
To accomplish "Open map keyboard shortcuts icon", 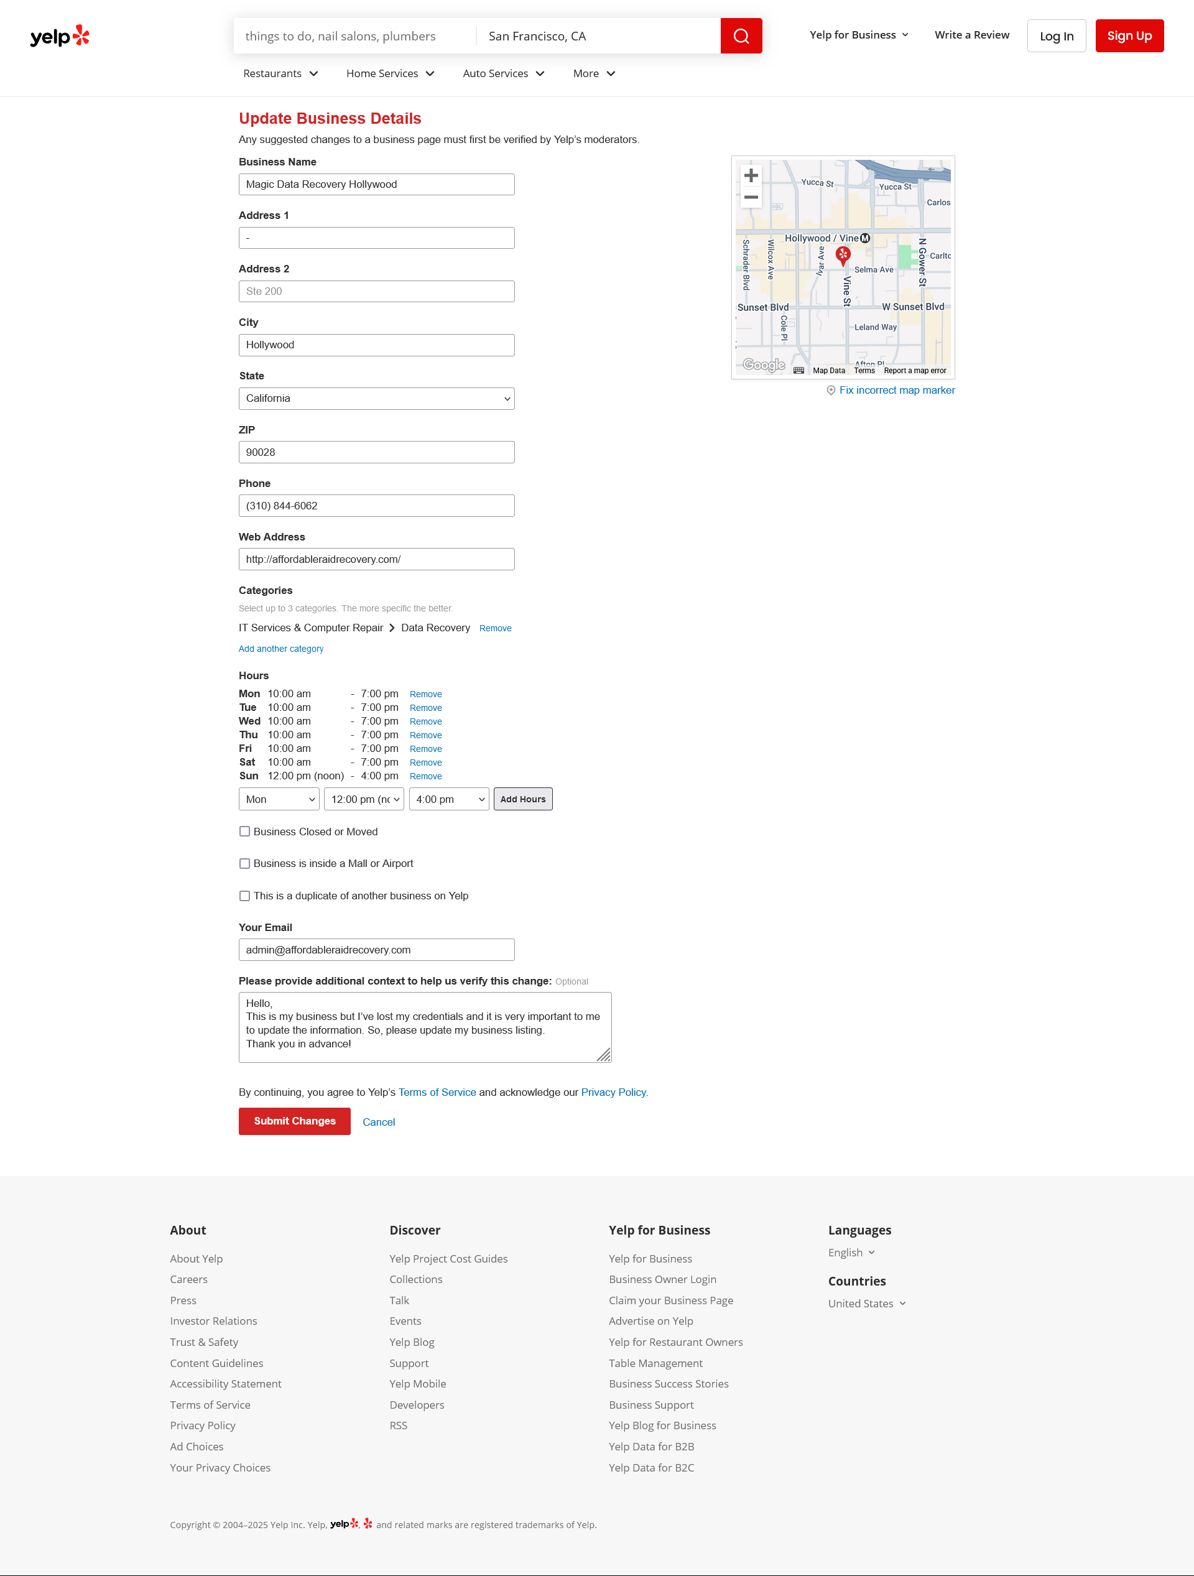I will [798, 371].
